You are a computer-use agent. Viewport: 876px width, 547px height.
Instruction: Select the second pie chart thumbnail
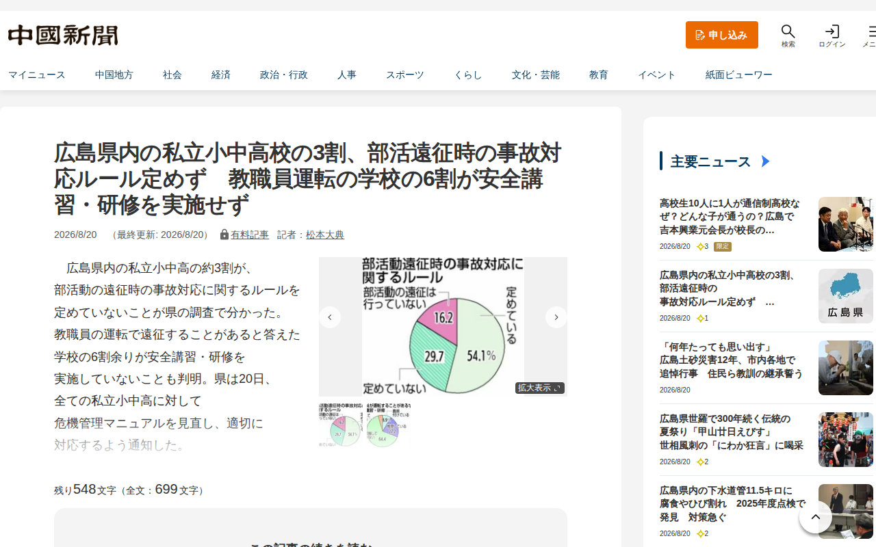tap(387, 425)
